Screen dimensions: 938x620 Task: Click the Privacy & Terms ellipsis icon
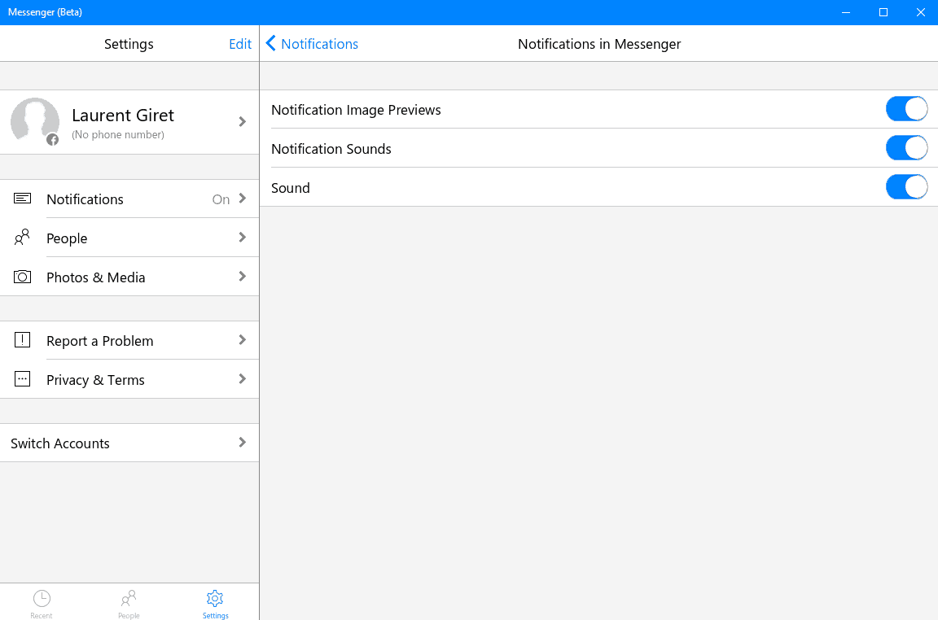click(x=22, y=379)
